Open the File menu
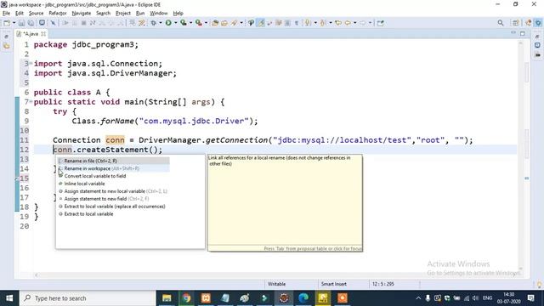Screen dimensions: 544x306 (6, 14)
